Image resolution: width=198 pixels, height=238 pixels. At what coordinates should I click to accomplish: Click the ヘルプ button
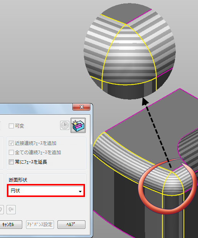tap(71, 225)
